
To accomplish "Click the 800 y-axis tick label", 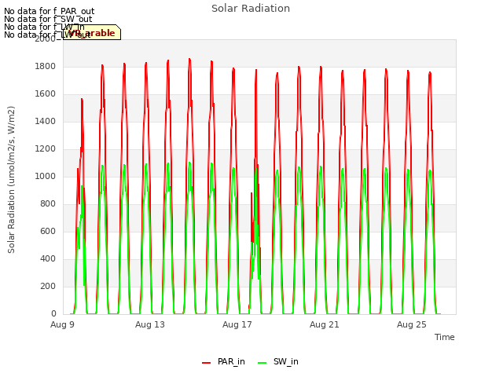I will pyautogui.click(x=48, y=204).
